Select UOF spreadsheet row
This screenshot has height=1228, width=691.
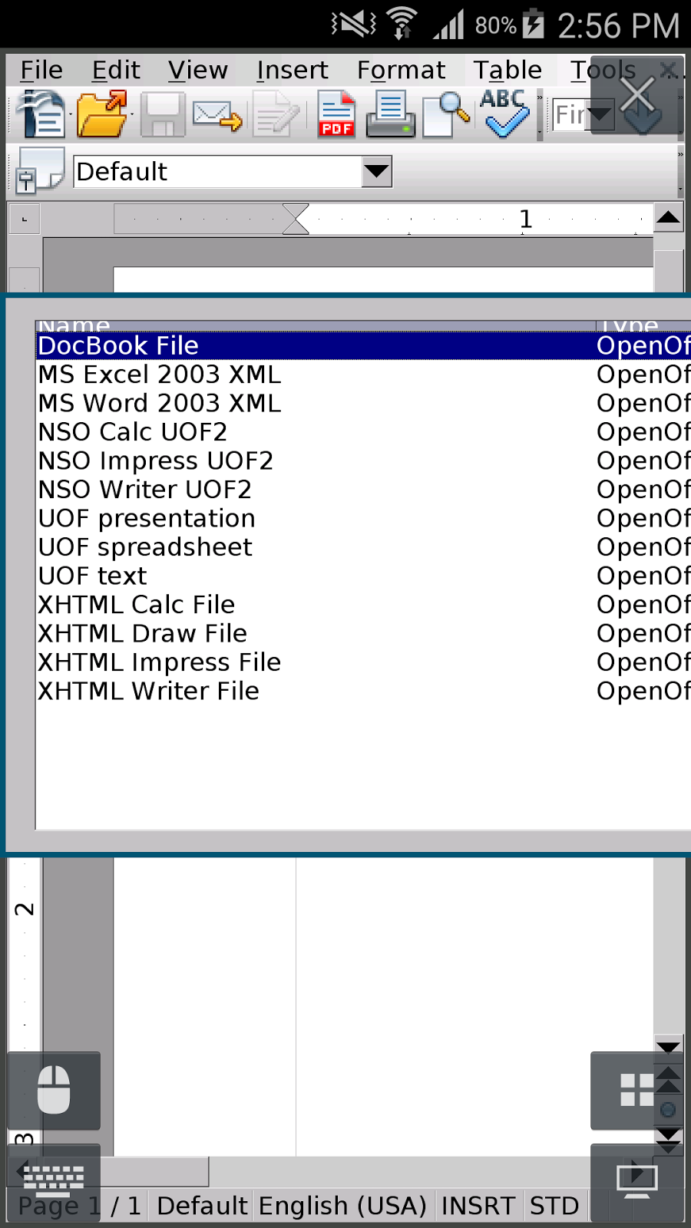(363, 547)
